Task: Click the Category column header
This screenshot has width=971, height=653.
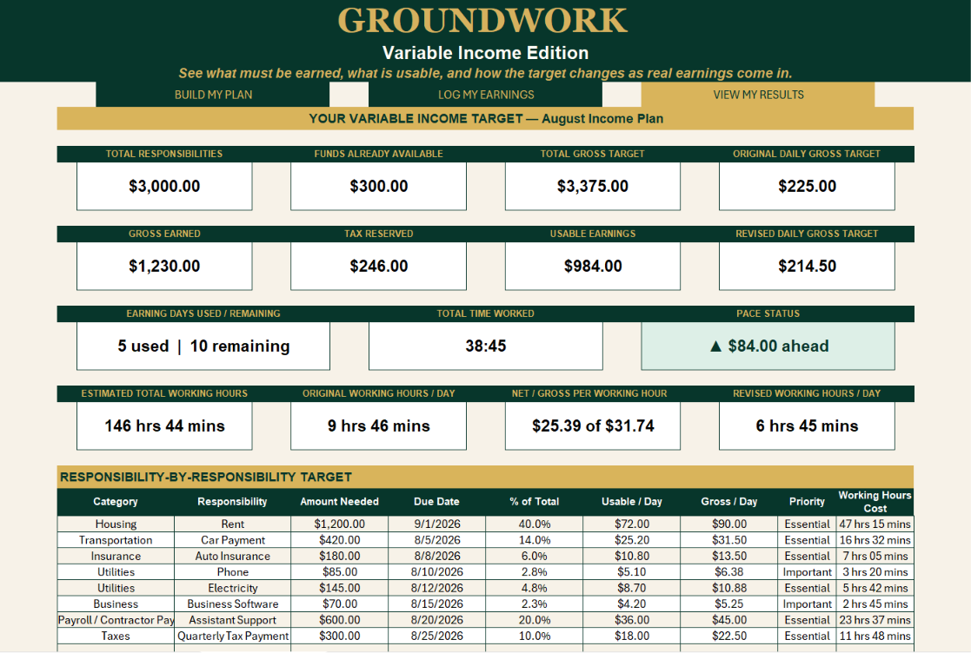Action: coord(116,502)
